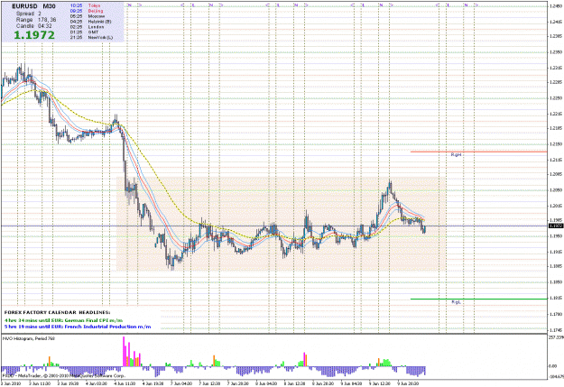
Task: Click the 7 Jun 04:30 time label
Action: tap(181, 383)
